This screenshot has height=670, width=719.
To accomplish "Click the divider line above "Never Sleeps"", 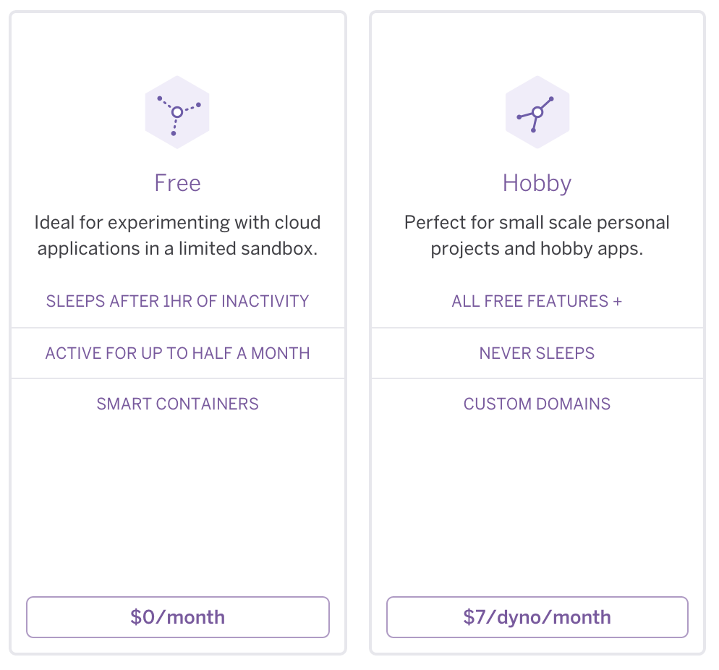I will [x=537, y=328].
